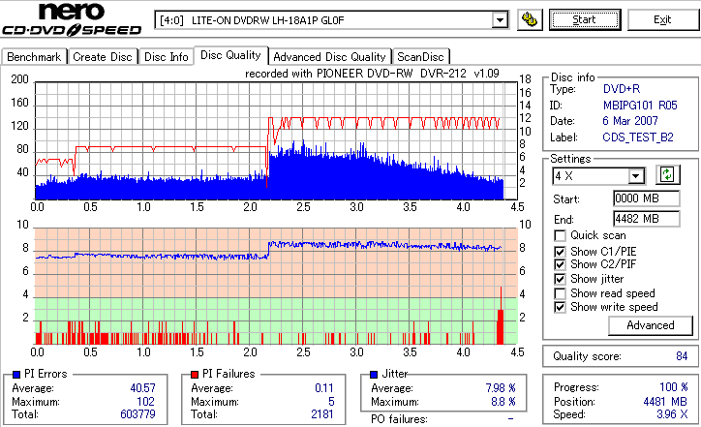The image size is (701, 427).
Task: Expand the 4 X speed dropdown
Action: pos(636,176)
